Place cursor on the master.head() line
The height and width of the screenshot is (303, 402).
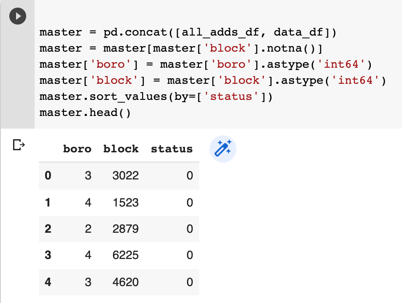pyautogui.click(x=85, y=113)
